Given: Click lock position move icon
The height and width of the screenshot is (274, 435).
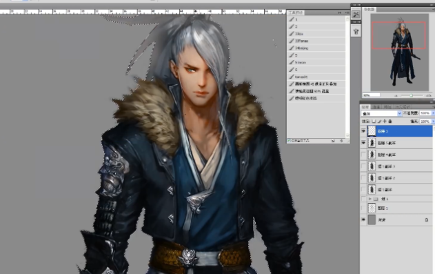Looking at the screenshot, I should point(385,121).
